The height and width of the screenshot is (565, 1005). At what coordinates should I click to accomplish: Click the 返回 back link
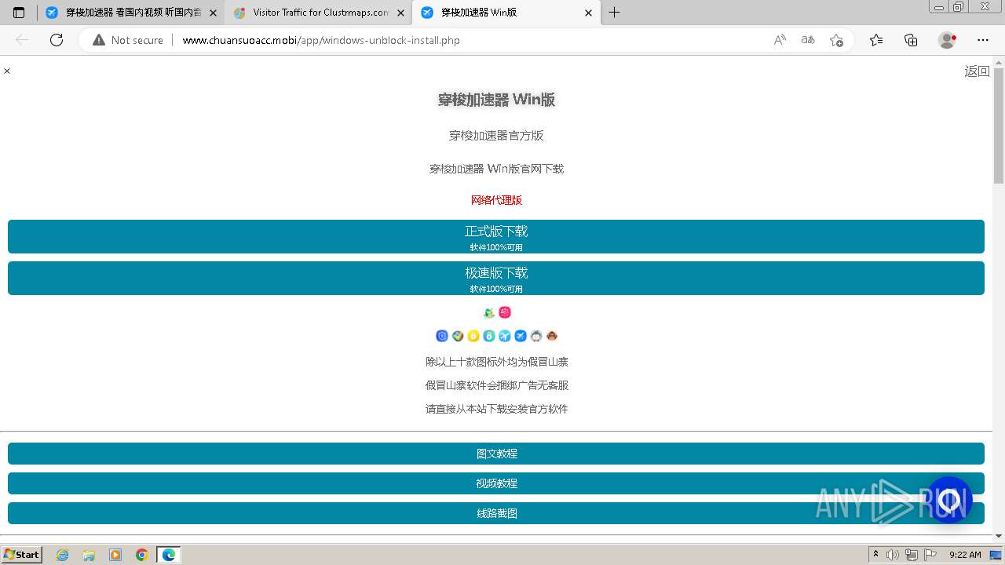point(977,71)
